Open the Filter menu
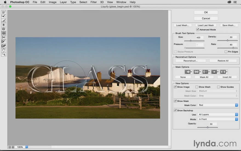 94,2
